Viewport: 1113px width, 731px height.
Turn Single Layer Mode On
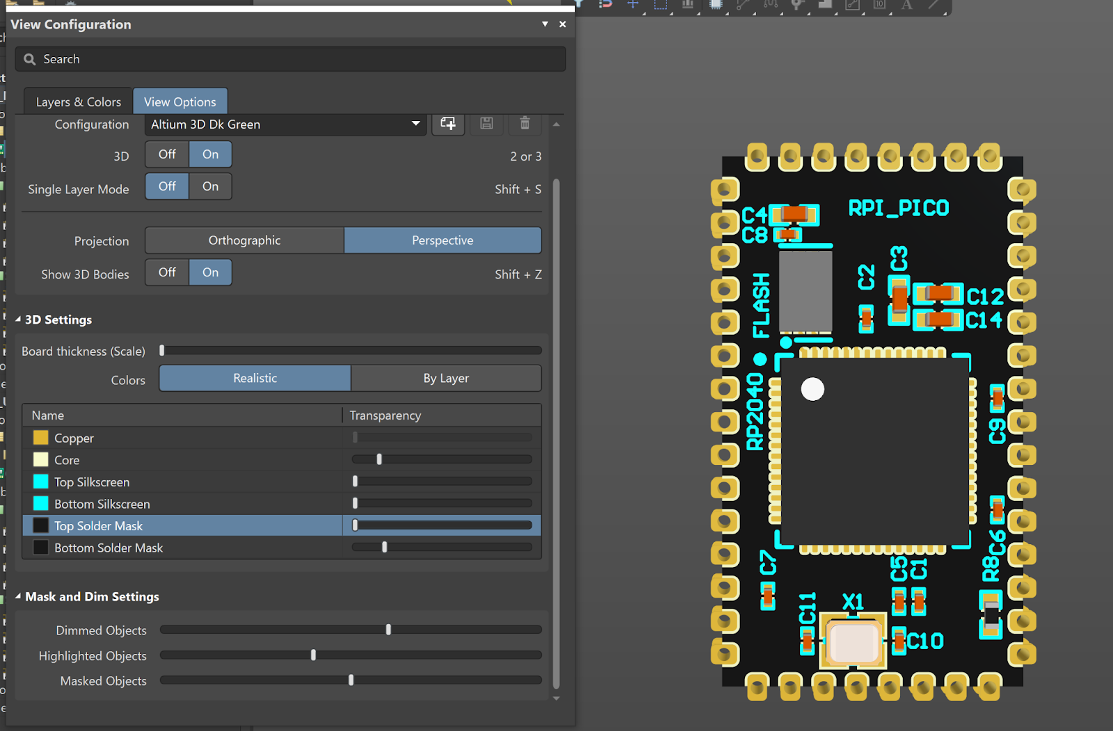click(x=210, y=186)
